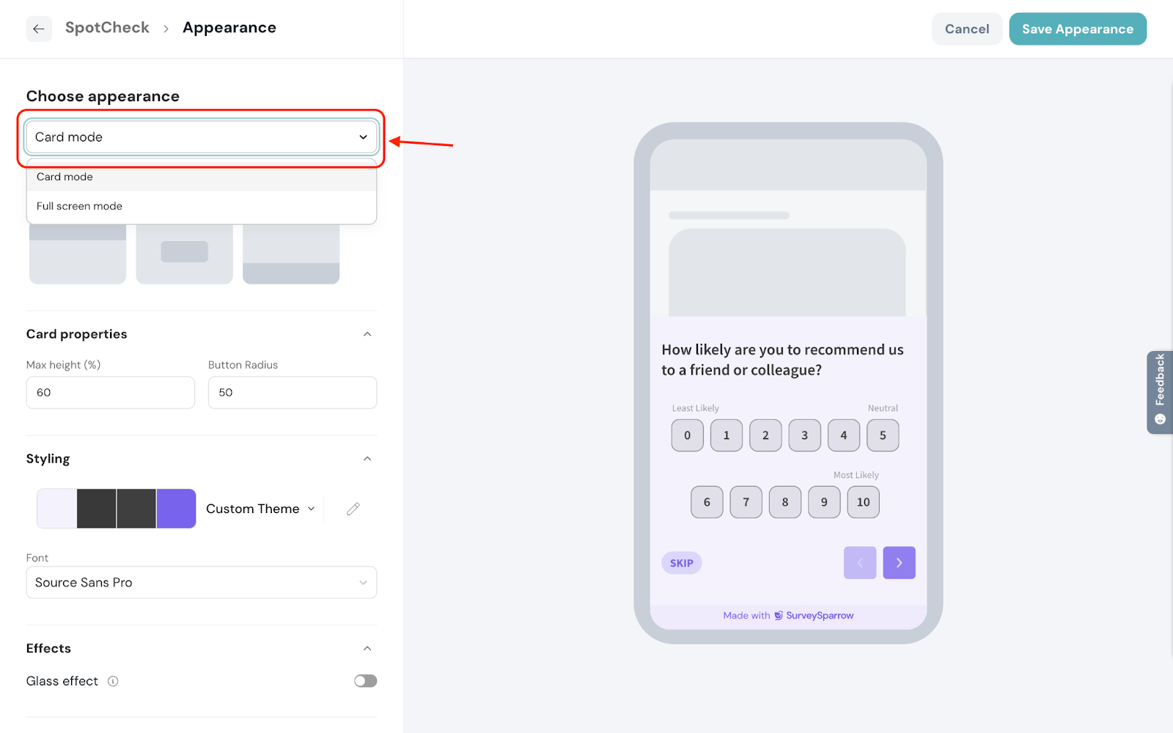Screen dimensions: 1173x733
Task: Collapse the Styling section
Action: pos(367,459)
